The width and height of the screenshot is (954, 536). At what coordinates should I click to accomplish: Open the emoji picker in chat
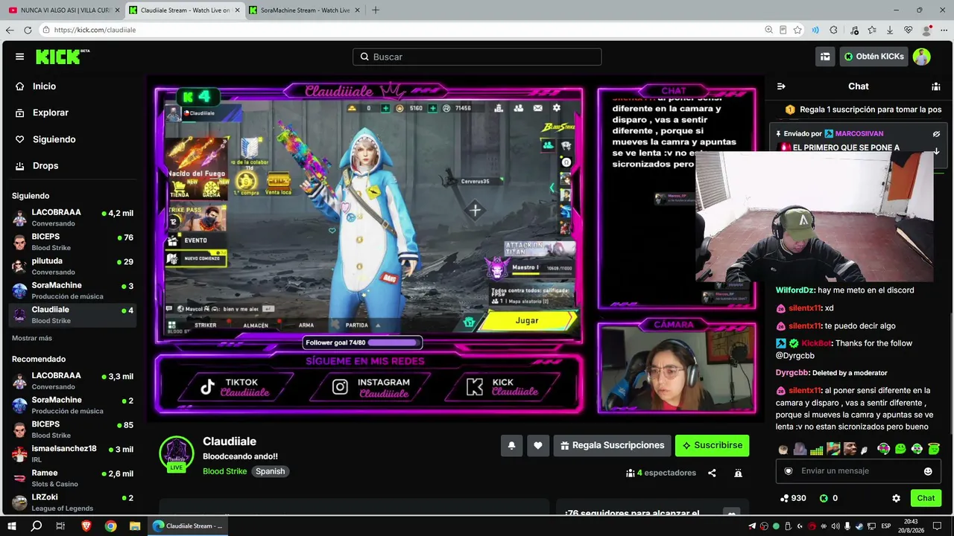pos(928,471)
